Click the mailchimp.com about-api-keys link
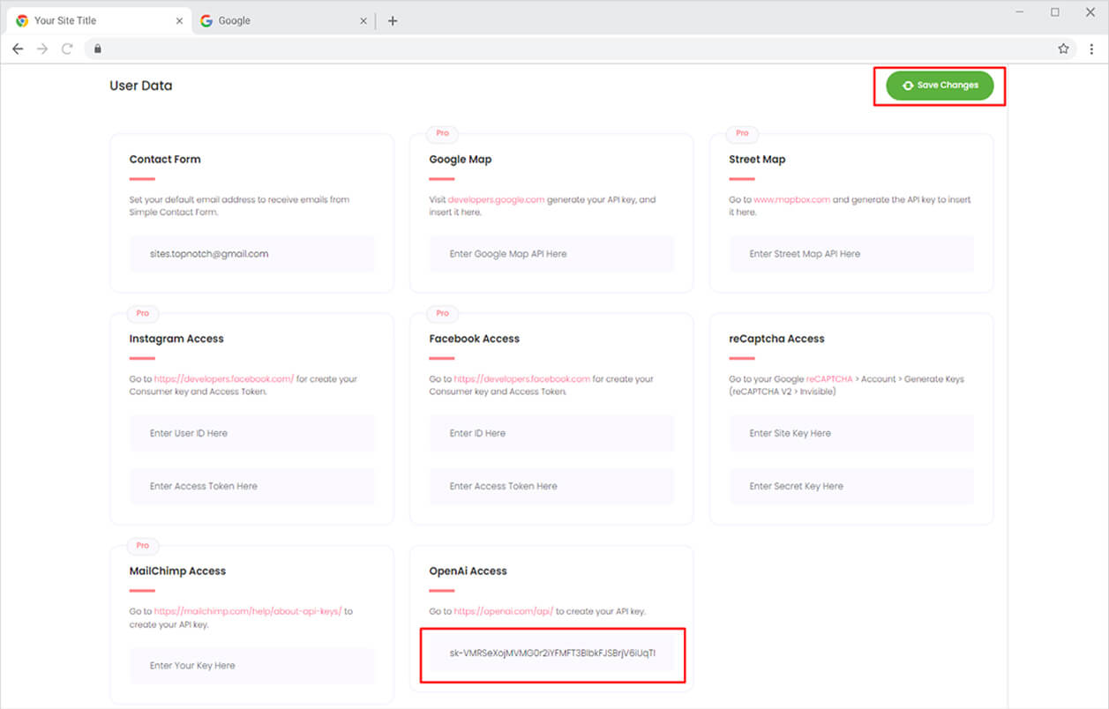 [x=248, y=611]
